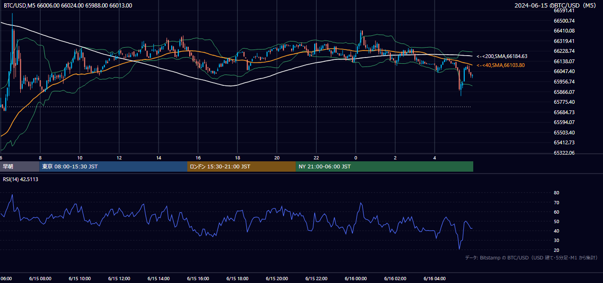Click hour tick 16 on price chart axis
Viewport: 603px width, 283px height.
point(198,158)
